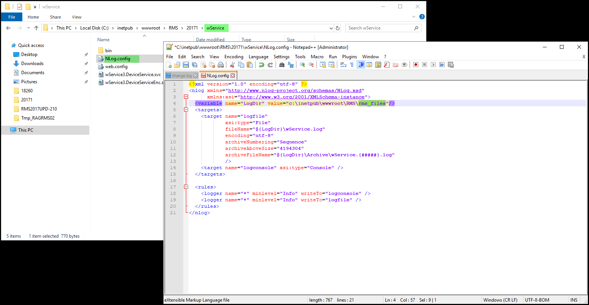
Task: Open the Share ribbon tab in Explorer
Action: [x=55, y=17]
